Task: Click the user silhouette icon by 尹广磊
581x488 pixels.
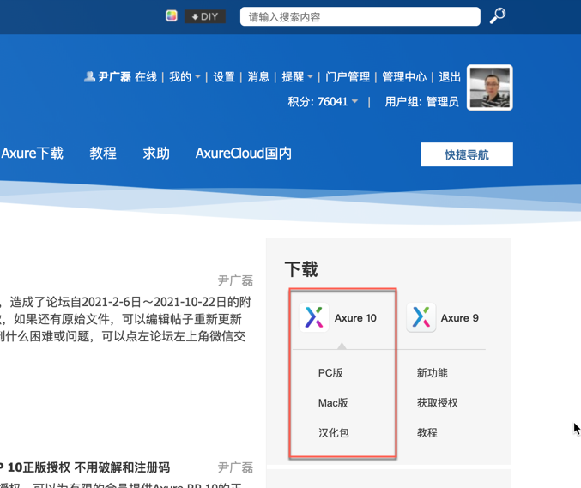Action: tap(89, 76)
